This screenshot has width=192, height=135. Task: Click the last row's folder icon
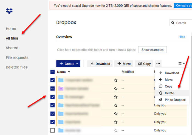coord(61,130)
